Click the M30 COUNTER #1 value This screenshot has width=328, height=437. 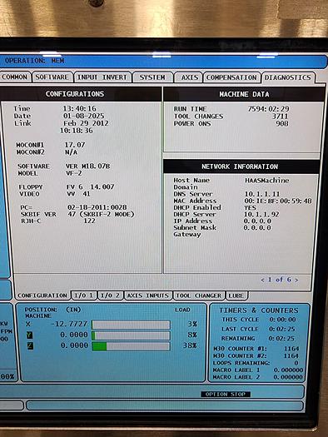pos(291,349)
